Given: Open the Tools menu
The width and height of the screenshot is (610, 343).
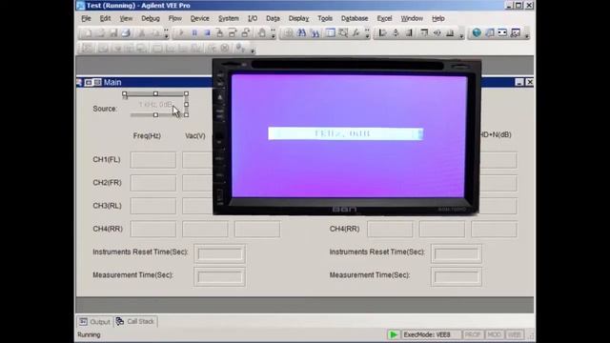Looking at the screenshot, I should point(325,18).
